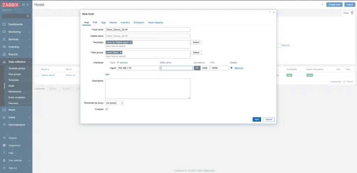Click the Services icon in sidebar

[4, 39]
